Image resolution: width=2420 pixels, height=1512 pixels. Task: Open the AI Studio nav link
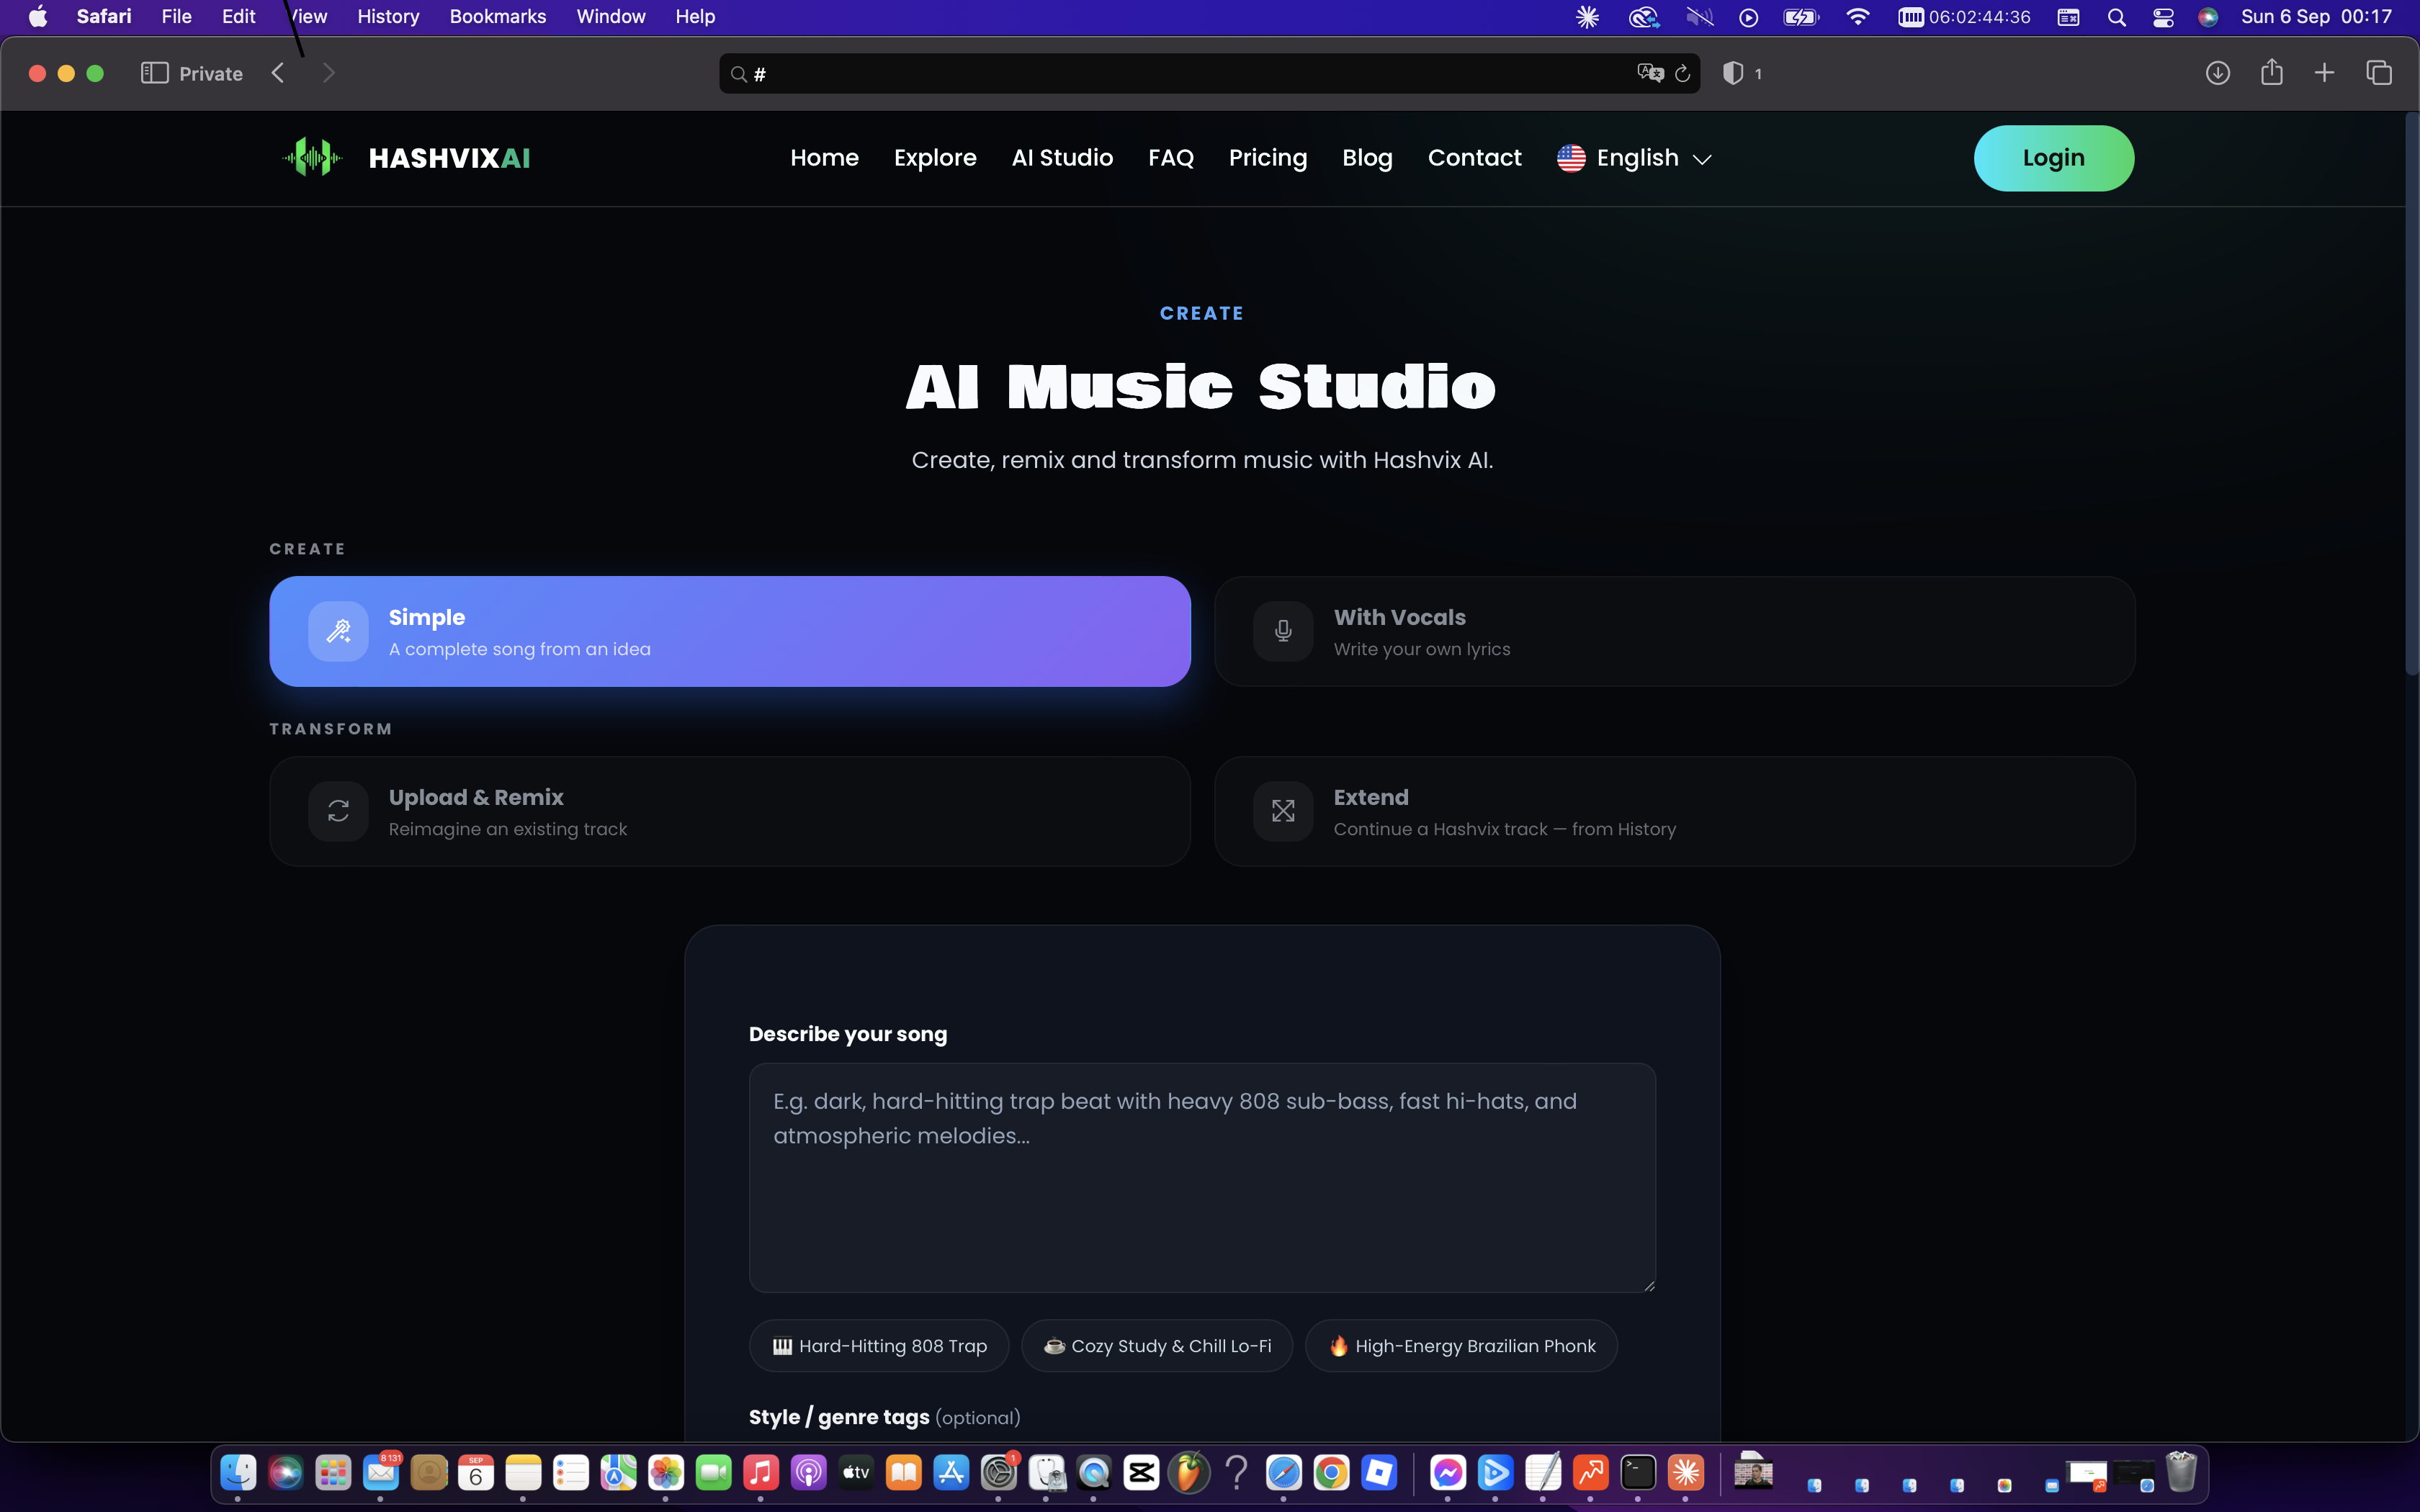(x=1062, y=158)
